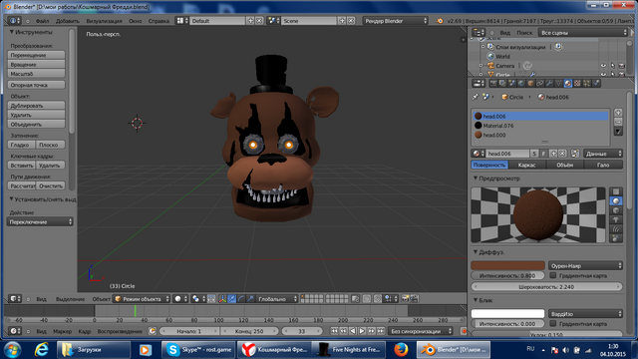Open the Добавить menu
Screen dimensions: 638x359
(68, 21)
